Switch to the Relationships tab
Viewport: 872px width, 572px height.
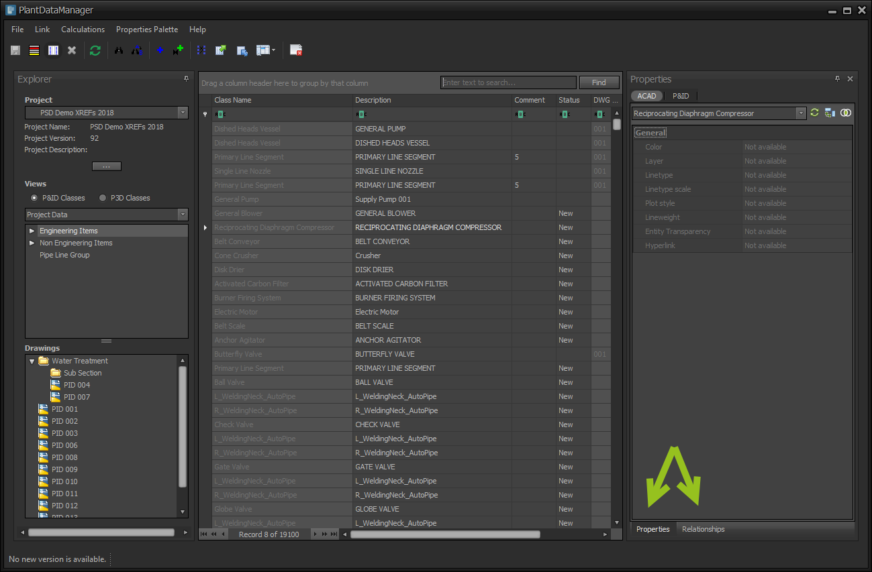tap(704, 529)
